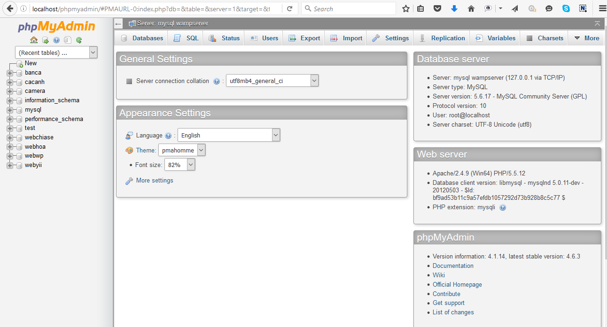Click the Log out icon in phpMyAdmin sidebar
The image size is (607, 327).
tap(46, 40)
